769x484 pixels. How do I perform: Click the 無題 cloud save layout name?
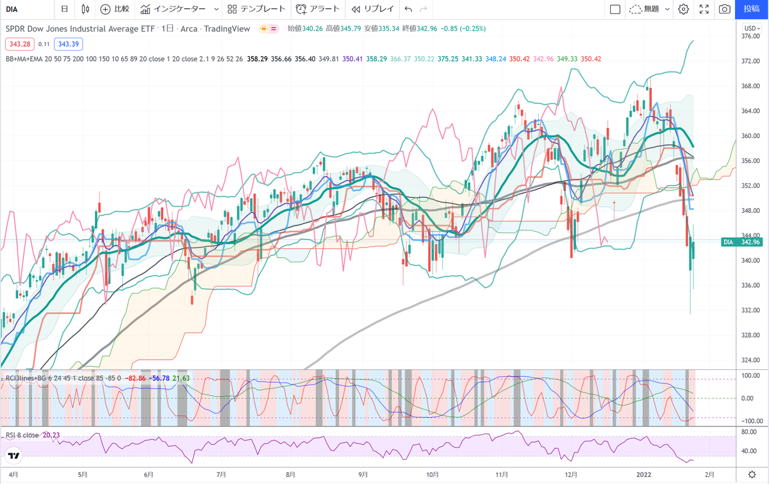pos(644,9)
